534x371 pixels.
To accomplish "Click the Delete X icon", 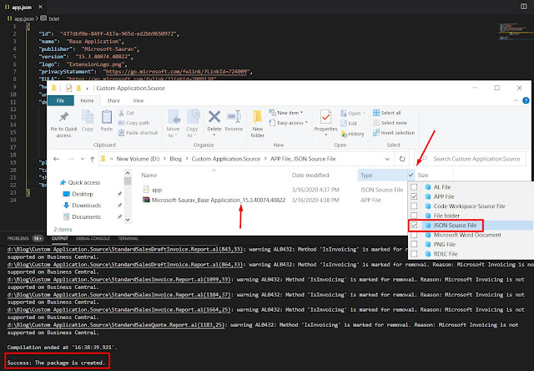I will pos(214,117).
